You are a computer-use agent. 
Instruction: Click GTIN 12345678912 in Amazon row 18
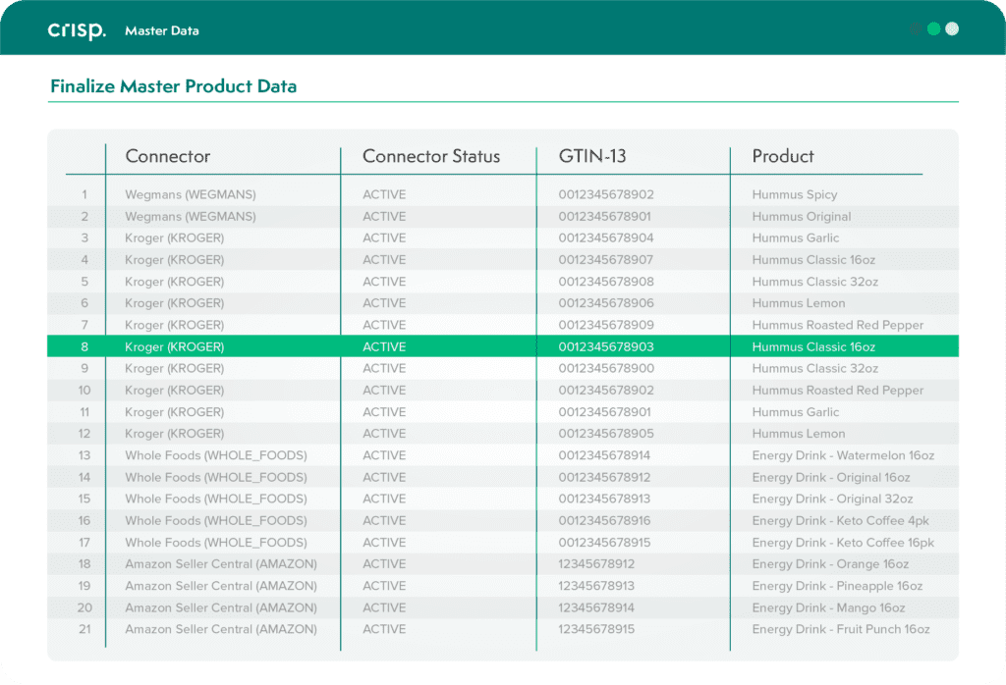click(x=596, y=564)
